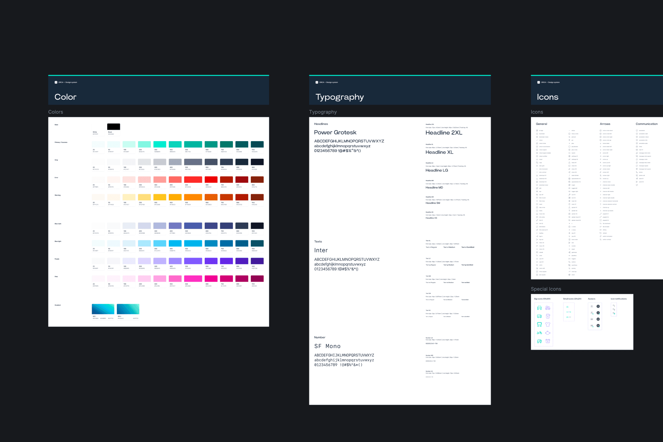The height and width of the screenshot is (442, 663).
Task: Click the purple charging station icon
Action: [x=548, y=316]
